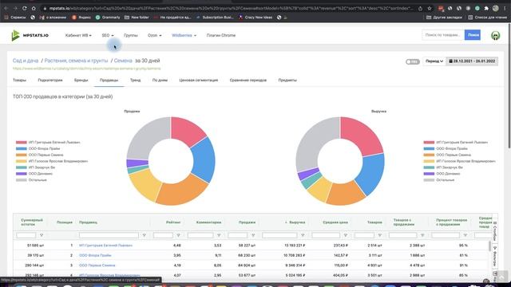Open seller ООО Флора Прайм in table
The height and width of the screenshot is (287, 511).
coord(95,255)
